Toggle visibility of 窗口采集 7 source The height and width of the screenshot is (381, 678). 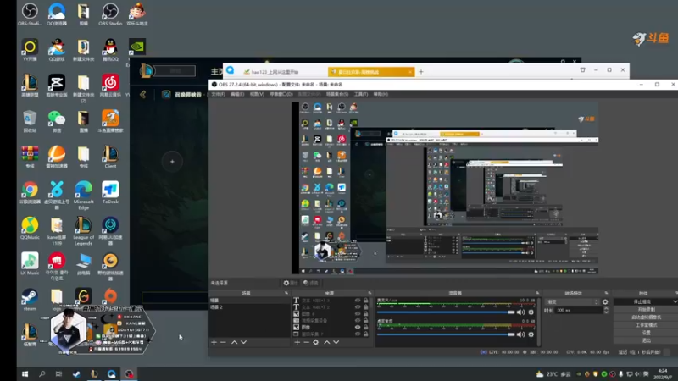(x=358, y=334)
